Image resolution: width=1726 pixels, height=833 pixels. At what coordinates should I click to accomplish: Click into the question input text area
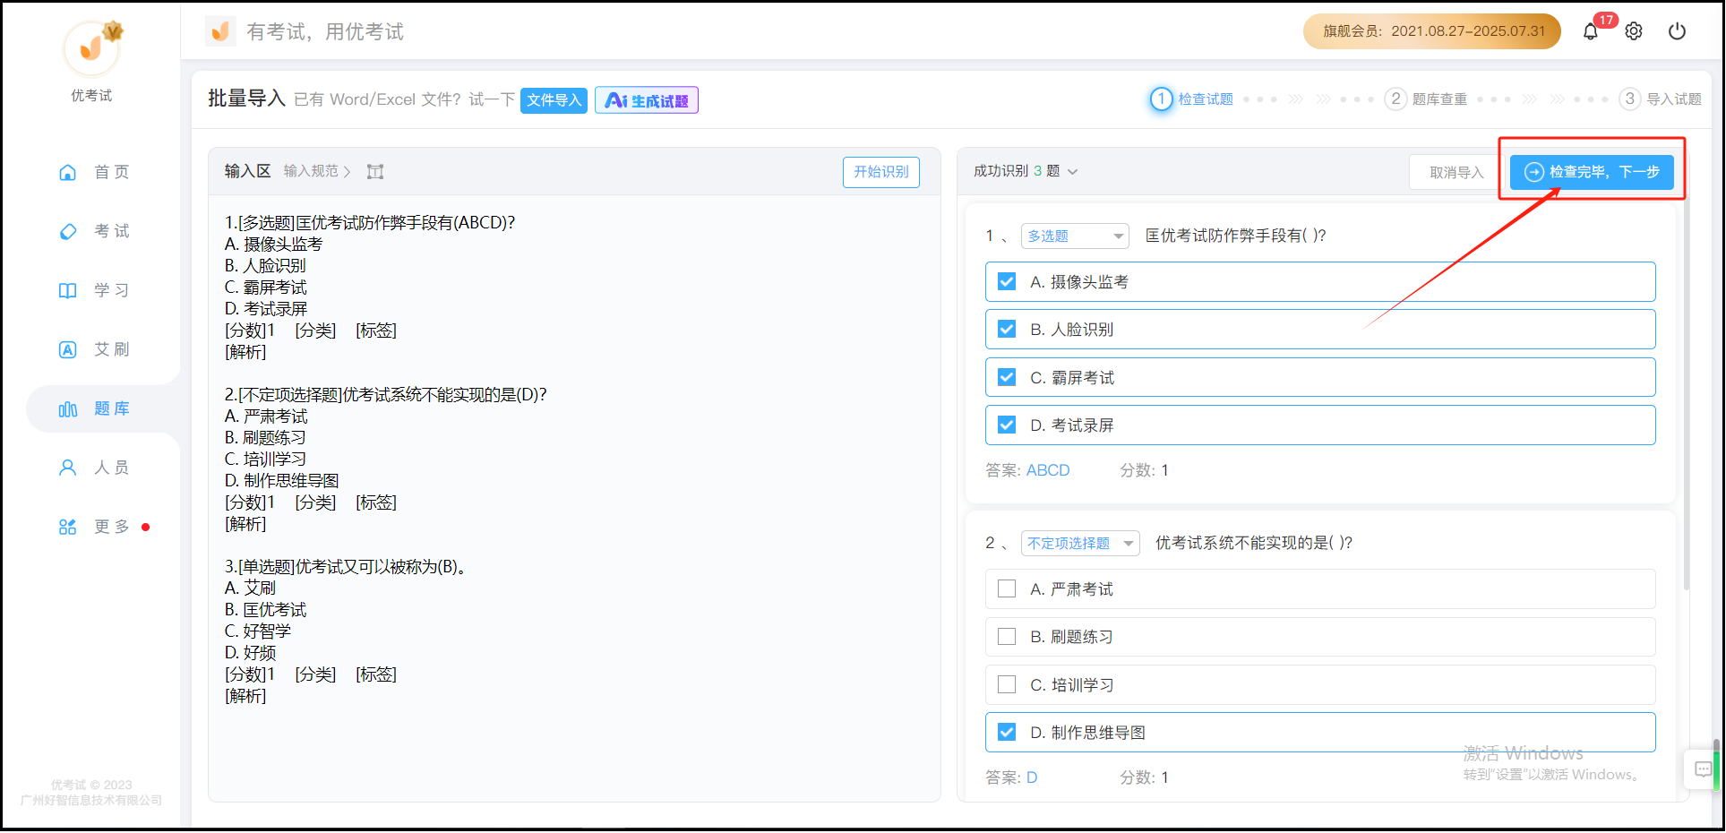(574, 497)
